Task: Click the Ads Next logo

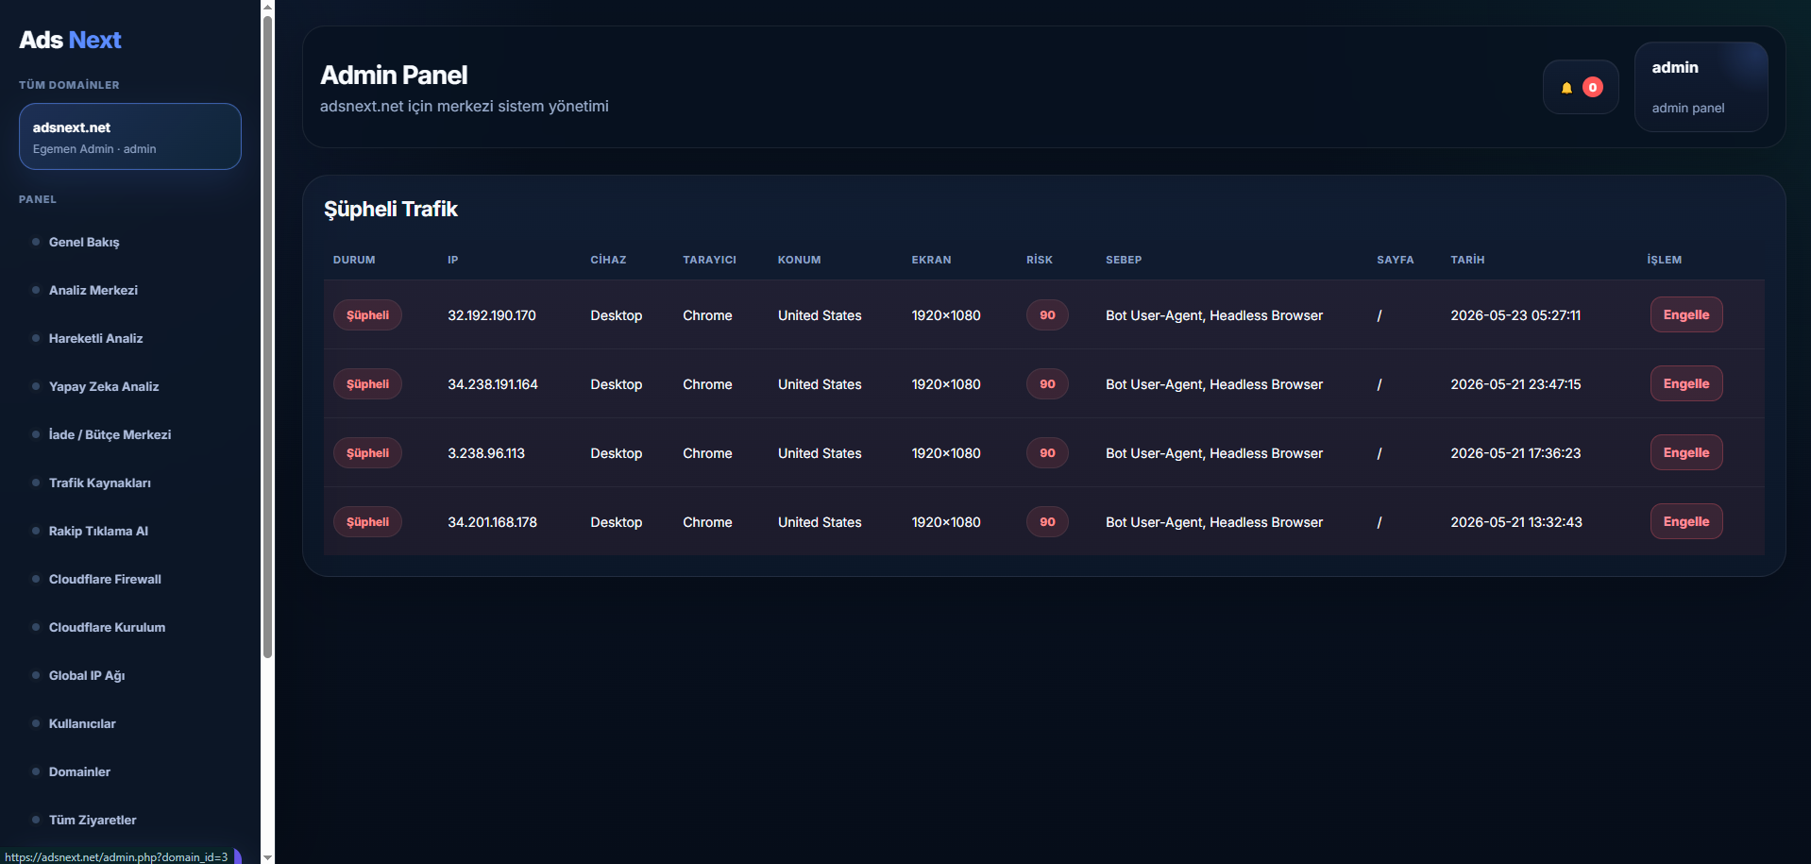Action: pos(70,40)
